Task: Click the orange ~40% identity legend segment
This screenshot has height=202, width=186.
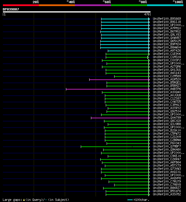Action: [57, 5]
